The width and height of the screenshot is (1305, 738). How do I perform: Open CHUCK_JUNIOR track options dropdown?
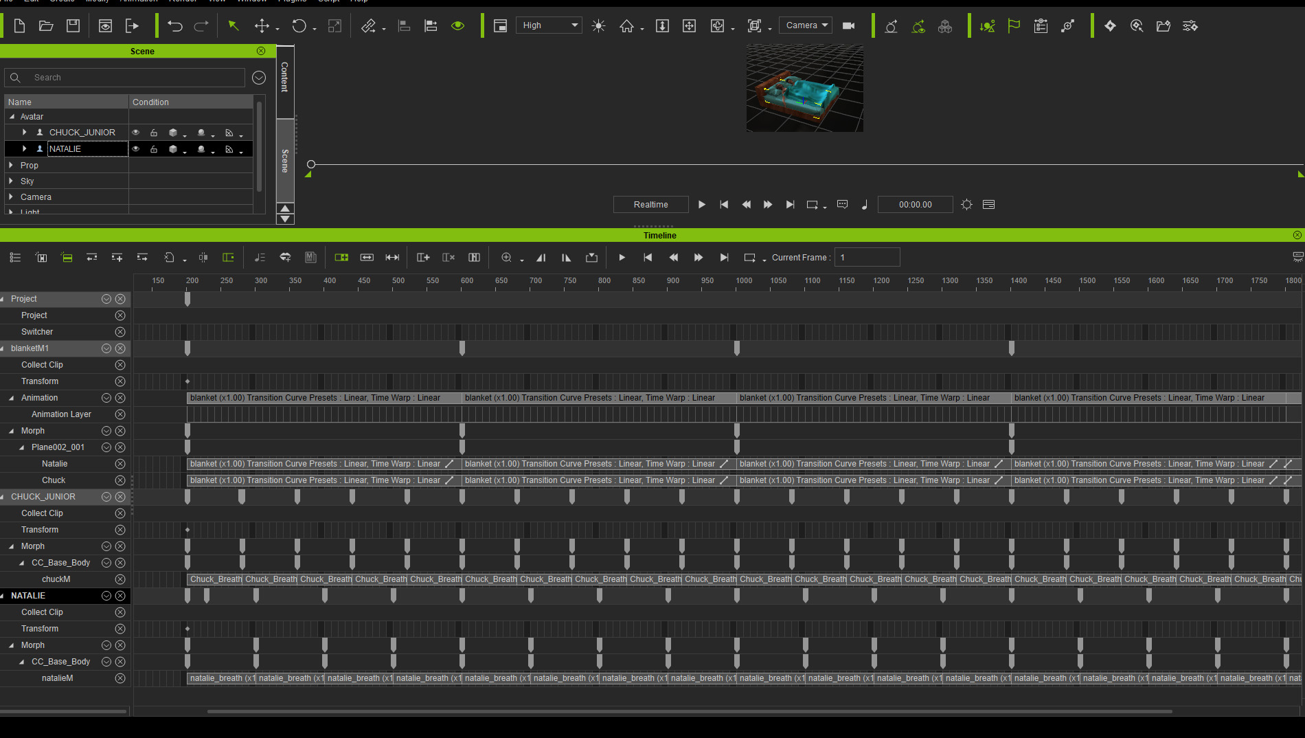pyautogui.click(x=106, y=497)
